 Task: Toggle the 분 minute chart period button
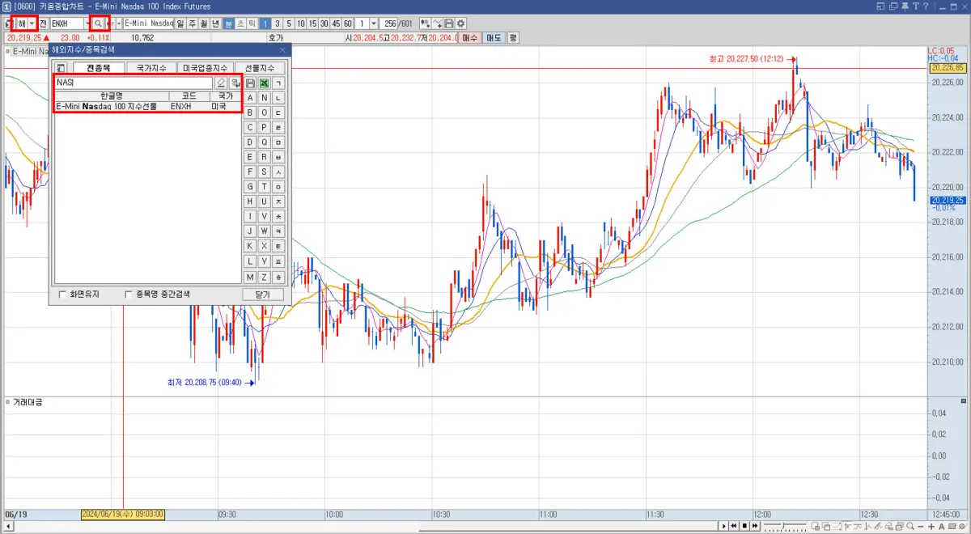point(228,24)
